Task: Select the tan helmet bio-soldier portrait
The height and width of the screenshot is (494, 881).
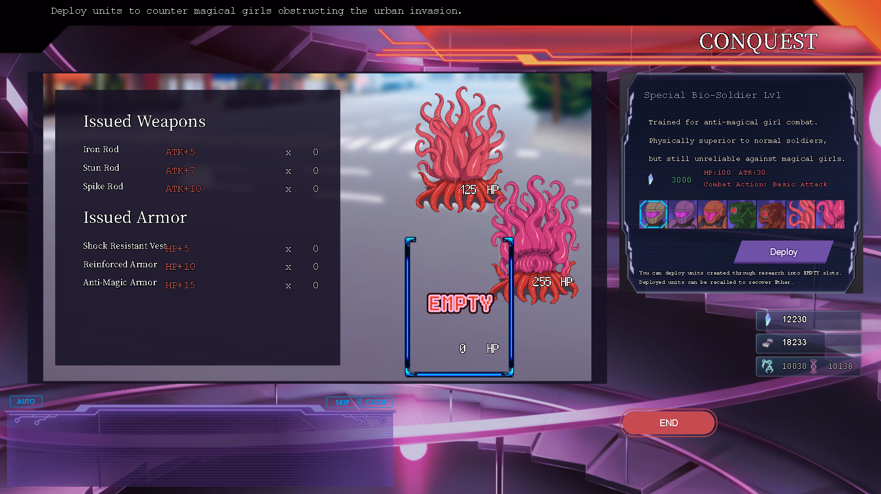Action: coord(653,215)
